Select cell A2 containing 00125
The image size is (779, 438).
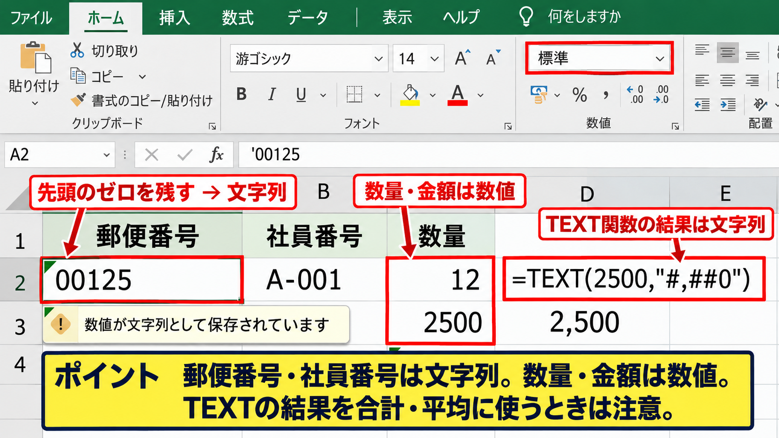click(142, 280)
